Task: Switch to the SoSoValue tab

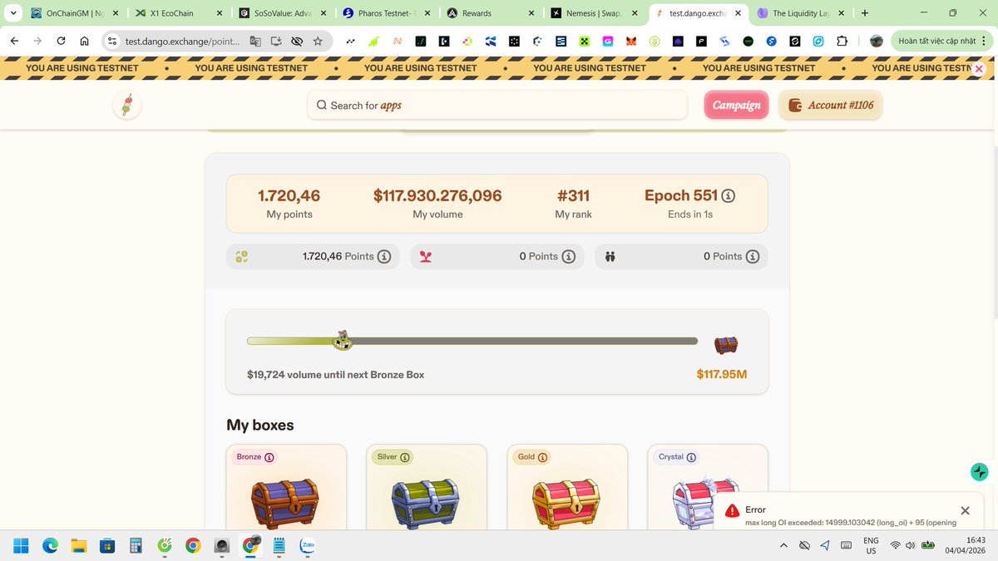Action: tap(283, 13)
